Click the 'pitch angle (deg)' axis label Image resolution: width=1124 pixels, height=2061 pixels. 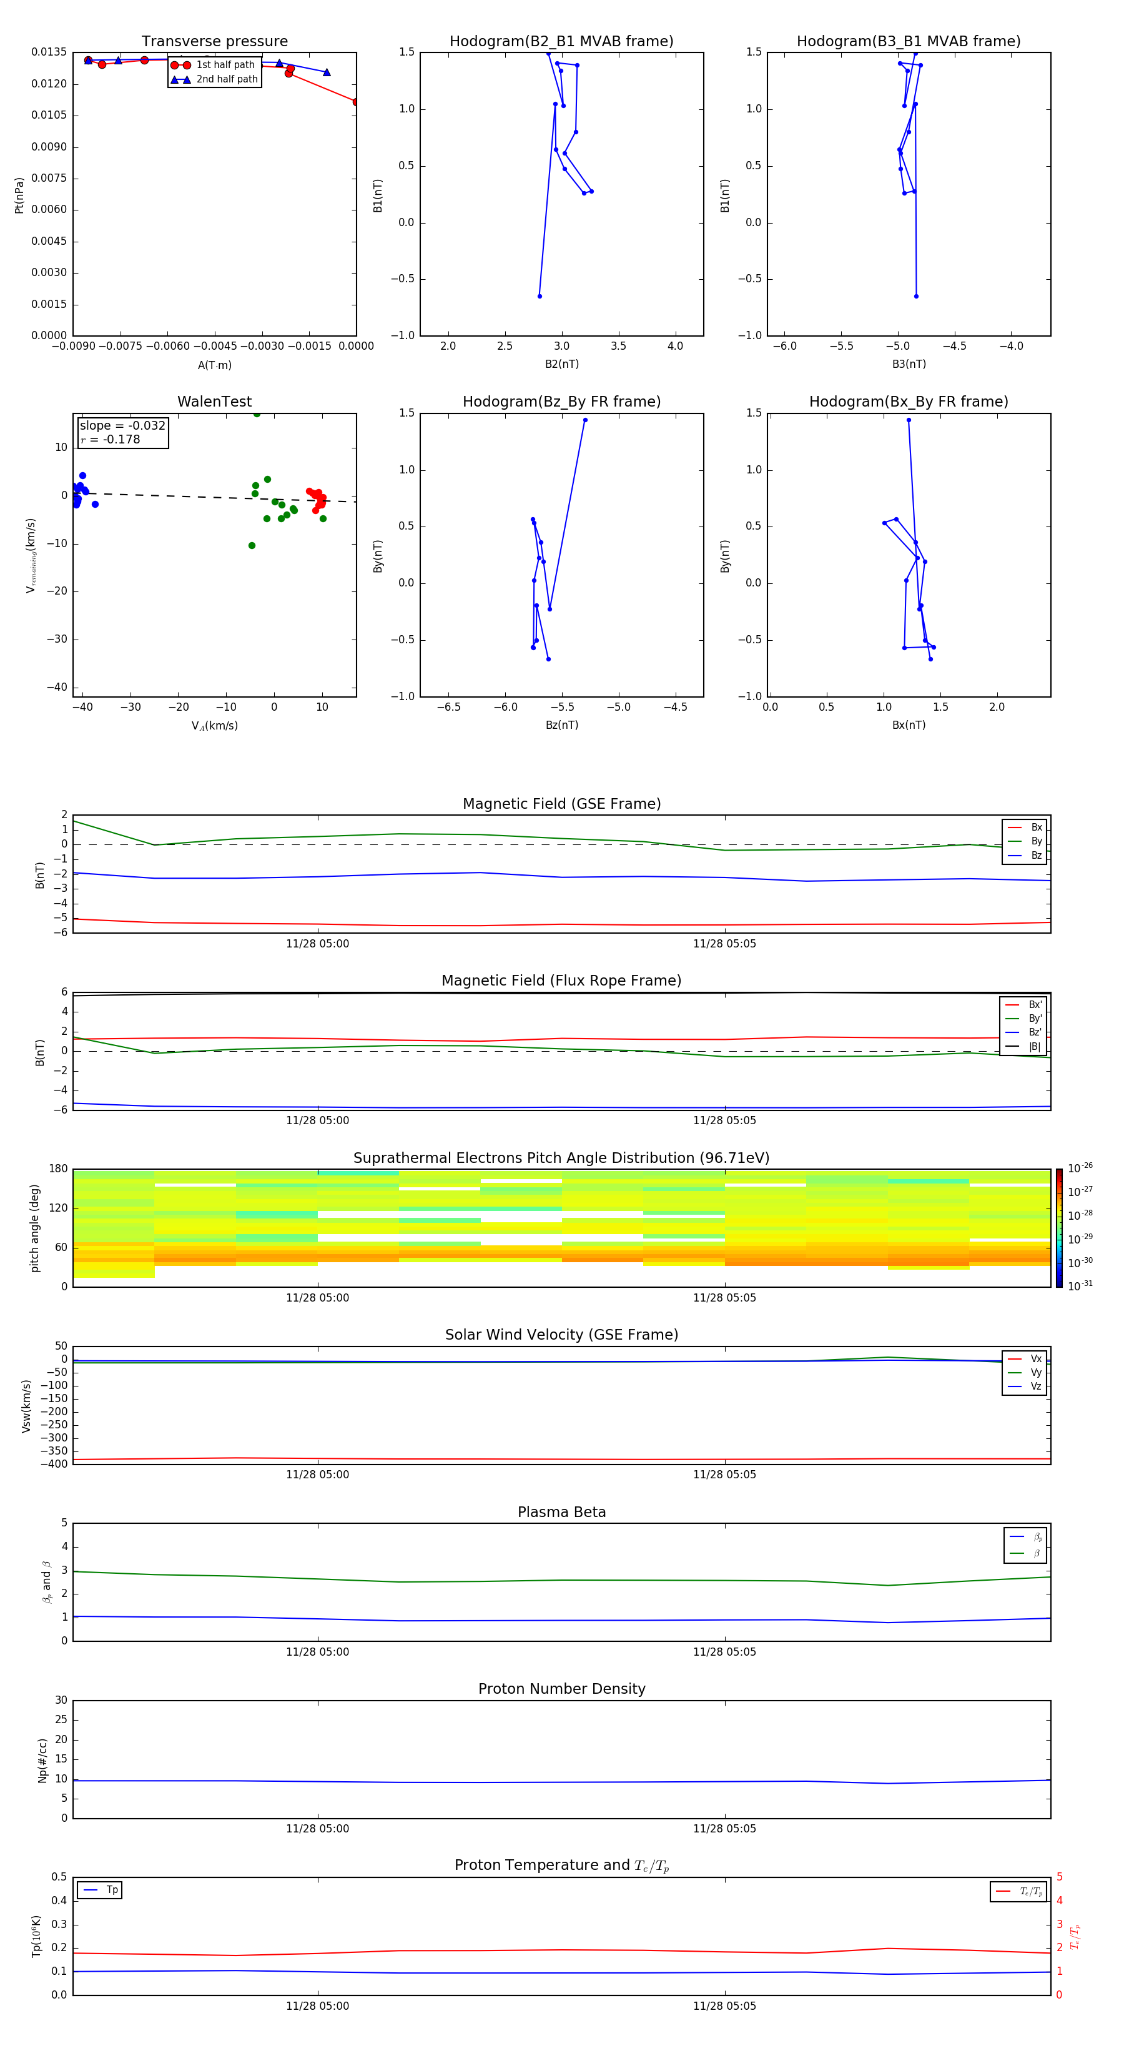click(34, 1228)
